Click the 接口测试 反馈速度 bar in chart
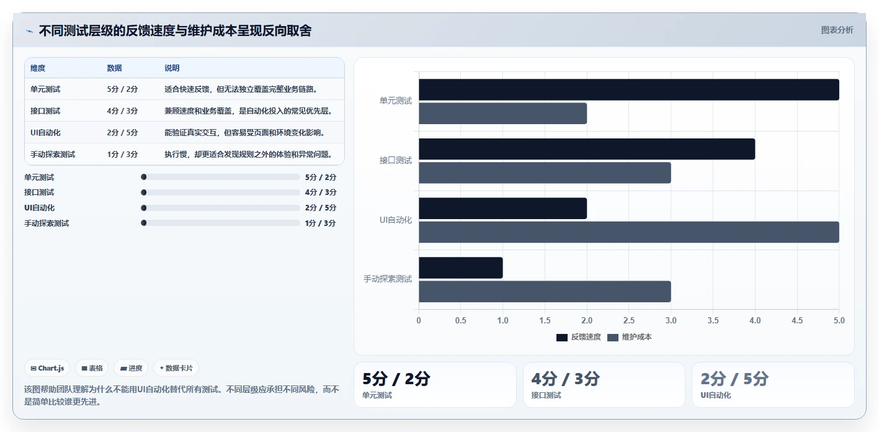 click(x=587, y=149)
